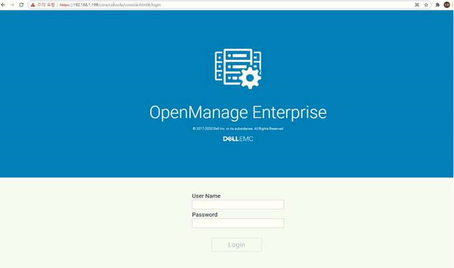454x268 pixels.
Task: Select the URL in the address bar
Action: (x=110, y=5)
